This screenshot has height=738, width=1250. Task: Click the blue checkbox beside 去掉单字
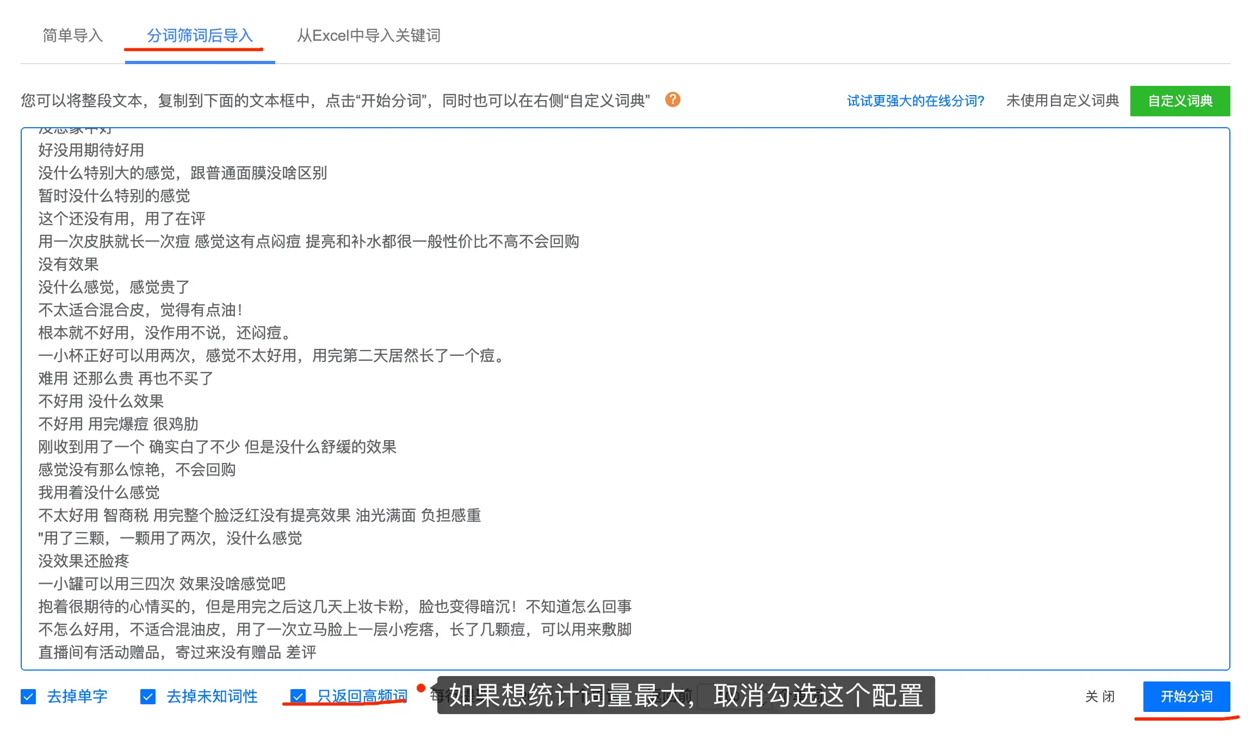pos(28,697)
